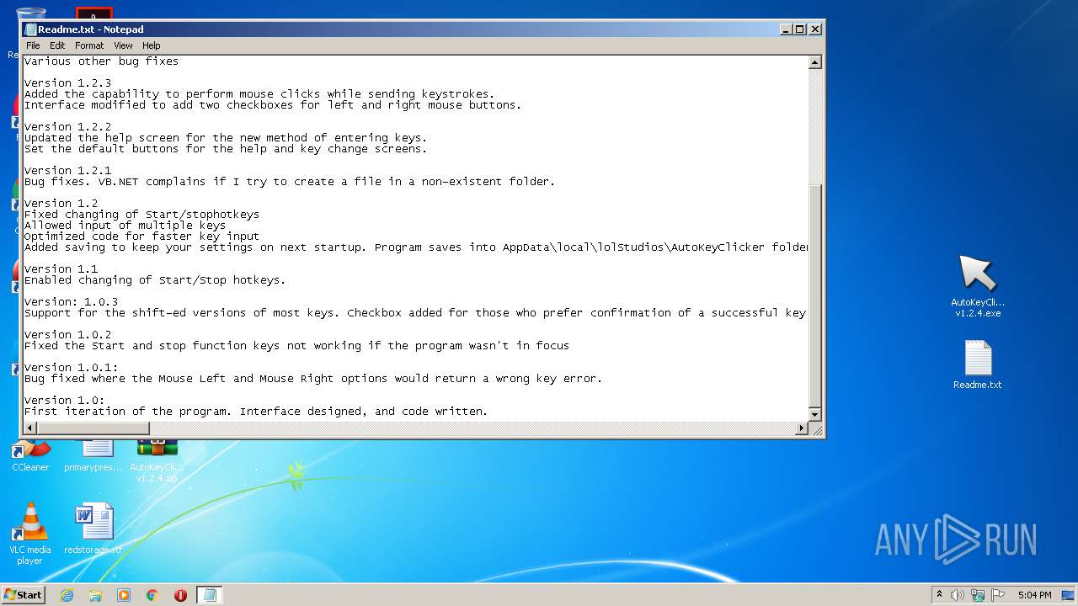The image size is (1078, 606).
Task: Open the Edit menu
Action: click(57, 45)
